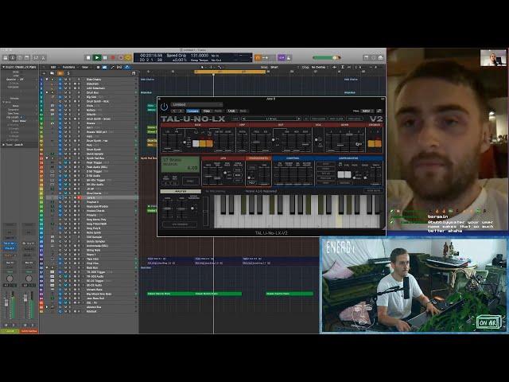Viewport: 509px width, 382px height.
Task: Collapse the Drum Bus track stack triangle
Action: 47,92
